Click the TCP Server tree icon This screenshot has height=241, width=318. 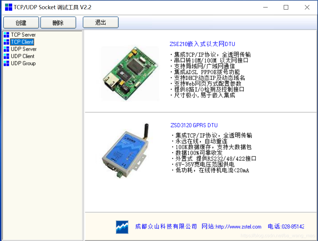(6, 35)
